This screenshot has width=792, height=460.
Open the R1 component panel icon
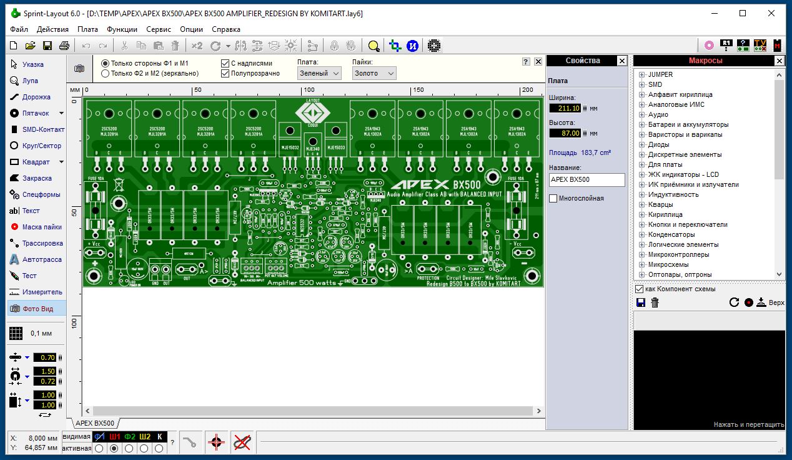click(x=726, y=46)
